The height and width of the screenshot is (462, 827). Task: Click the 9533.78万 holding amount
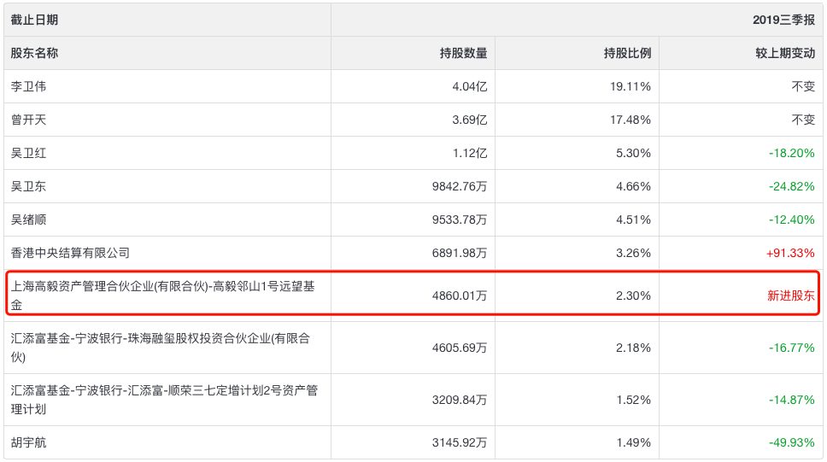(460, 219)
